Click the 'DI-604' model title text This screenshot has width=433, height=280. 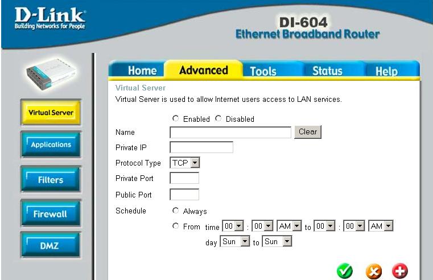[303, 22]
